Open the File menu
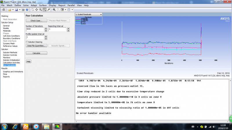This screenshot has height=130, width=232. (x=3, y=5)
